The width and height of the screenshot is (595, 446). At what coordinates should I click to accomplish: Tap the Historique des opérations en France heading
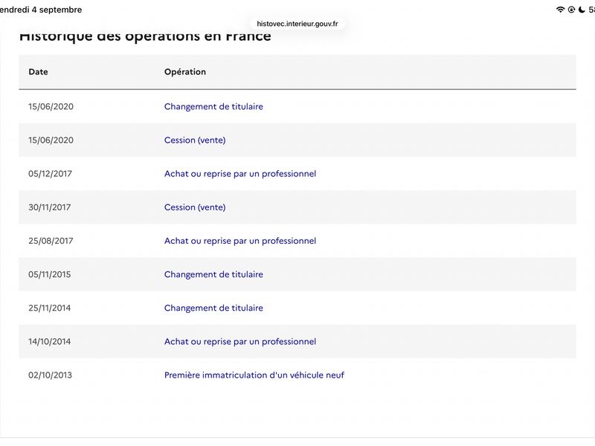coord(145,36)
